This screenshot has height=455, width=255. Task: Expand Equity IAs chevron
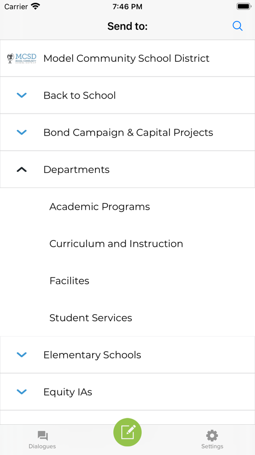click(21, 392)
